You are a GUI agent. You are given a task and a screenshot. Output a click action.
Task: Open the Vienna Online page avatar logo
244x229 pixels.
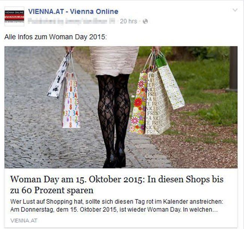[x=14, y=16]
